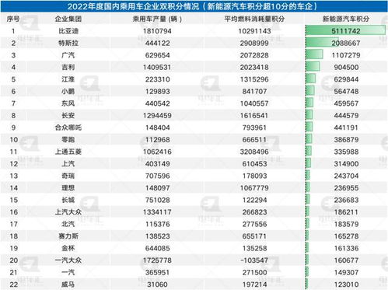Click NEV credit value 459567
This screenshot has height=290, width=388.
click(346, 103)
